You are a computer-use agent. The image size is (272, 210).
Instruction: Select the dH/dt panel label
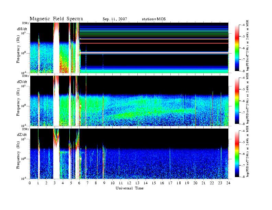click(22, 29)
